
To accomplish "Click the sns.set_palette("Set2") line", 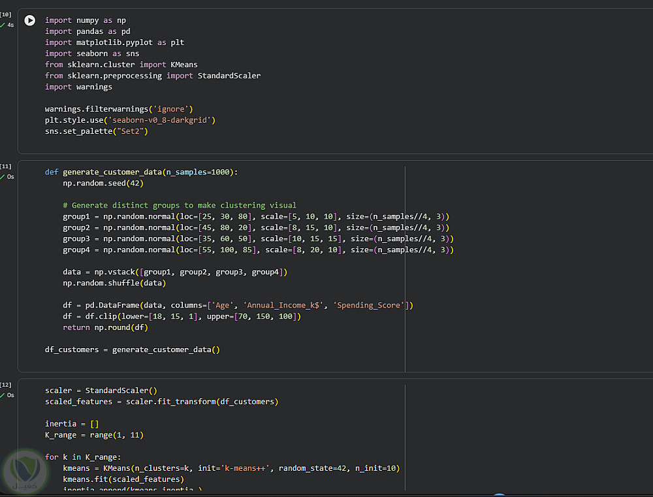I will pyautogui.click(x=97, y=131).
